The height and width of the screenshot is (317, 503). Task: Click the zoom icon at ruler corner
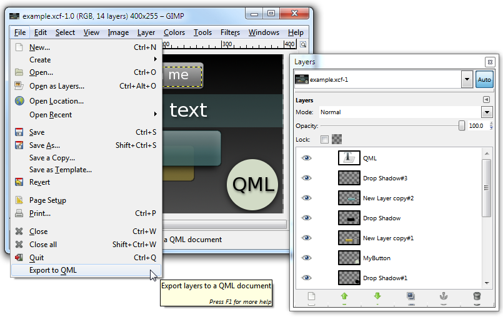pyautogui.click(x=303, y=44)
